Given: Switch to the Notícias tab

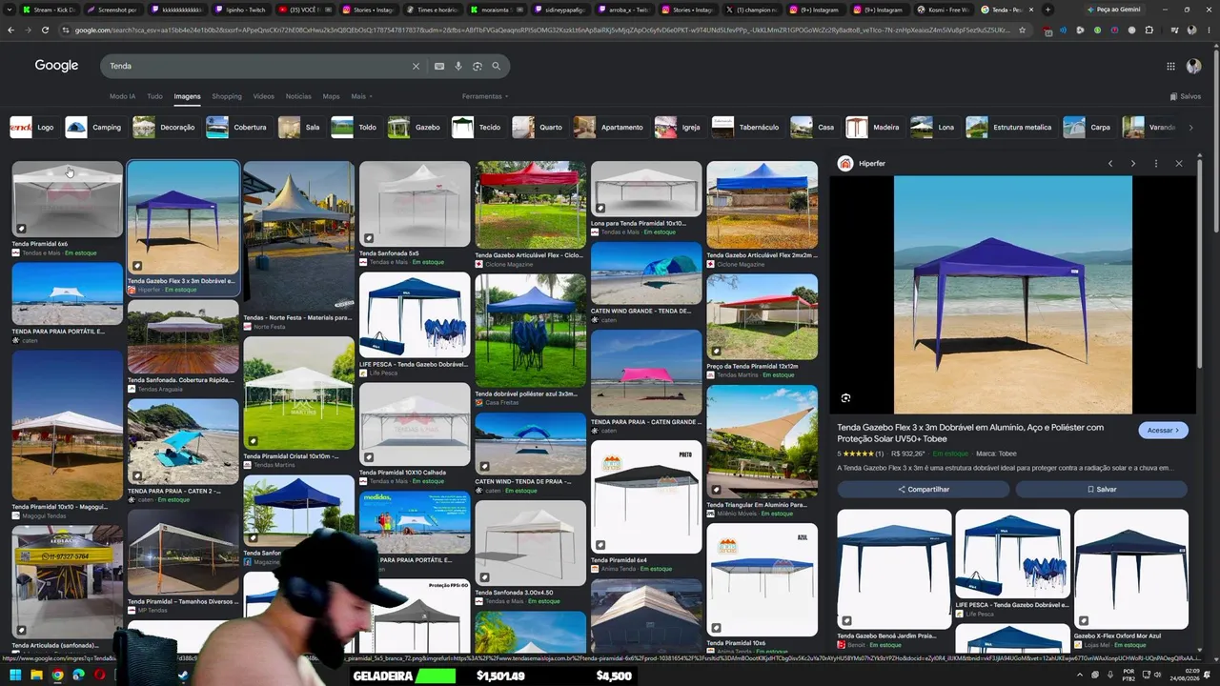Looking at the screenshot, I should [x=298, y=96].
